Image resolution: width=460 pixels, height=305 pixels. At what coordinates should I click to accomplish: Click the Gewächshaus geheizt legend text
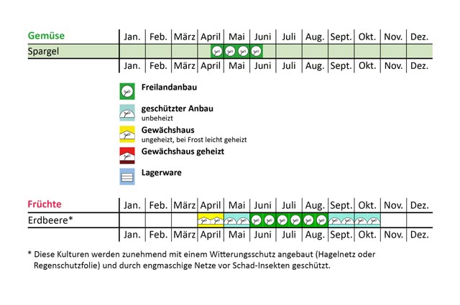(183, 152)
